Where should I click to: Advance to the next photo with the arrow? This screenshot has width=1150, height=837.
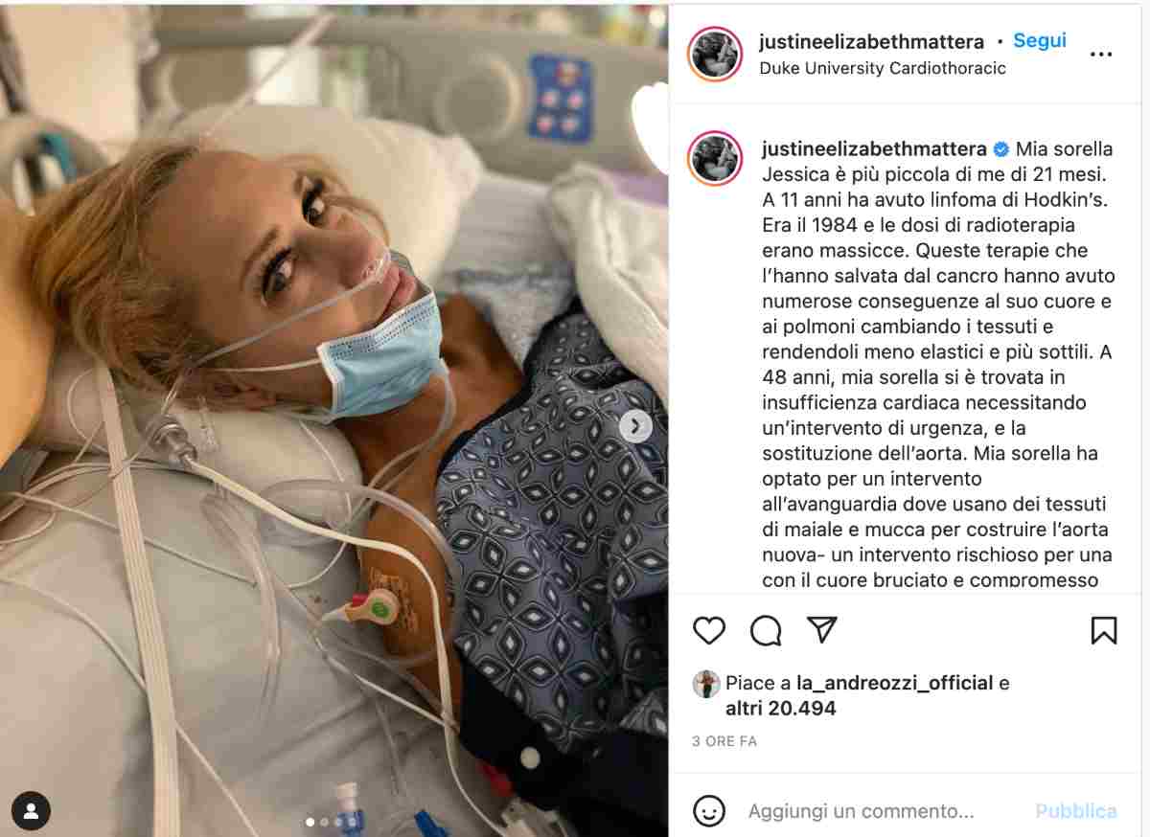point(635,426)
